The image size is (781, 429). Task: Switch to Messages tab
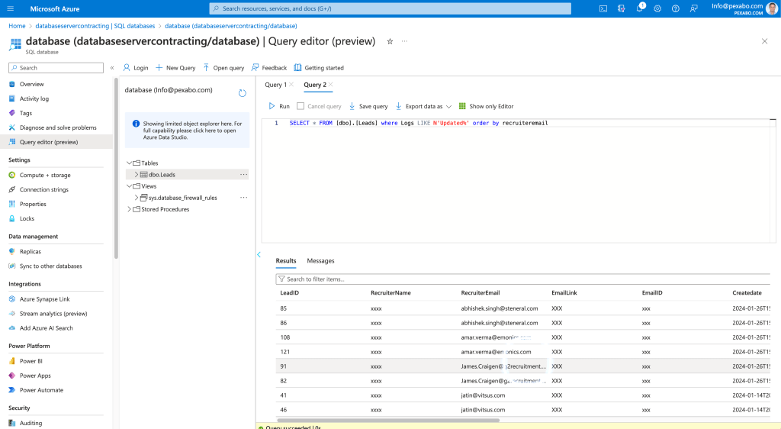320,260
